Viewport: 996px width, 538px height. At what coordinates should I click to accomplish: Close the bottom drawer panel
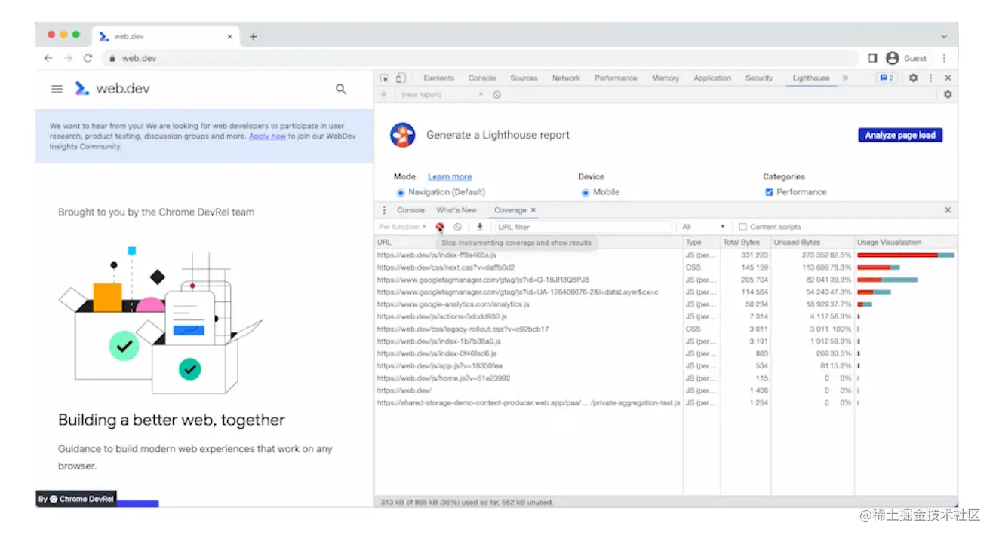coord(948,210)
